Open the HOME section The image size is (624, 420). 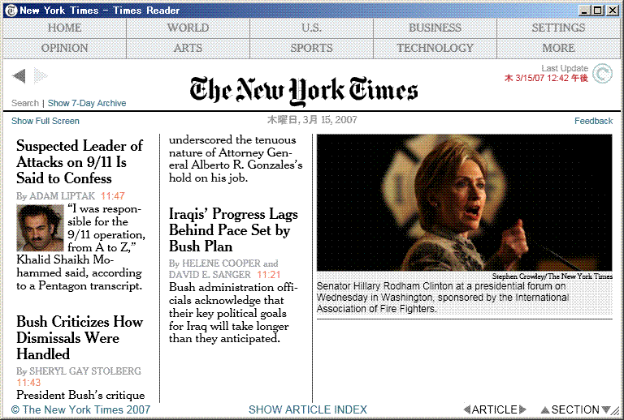64,28
